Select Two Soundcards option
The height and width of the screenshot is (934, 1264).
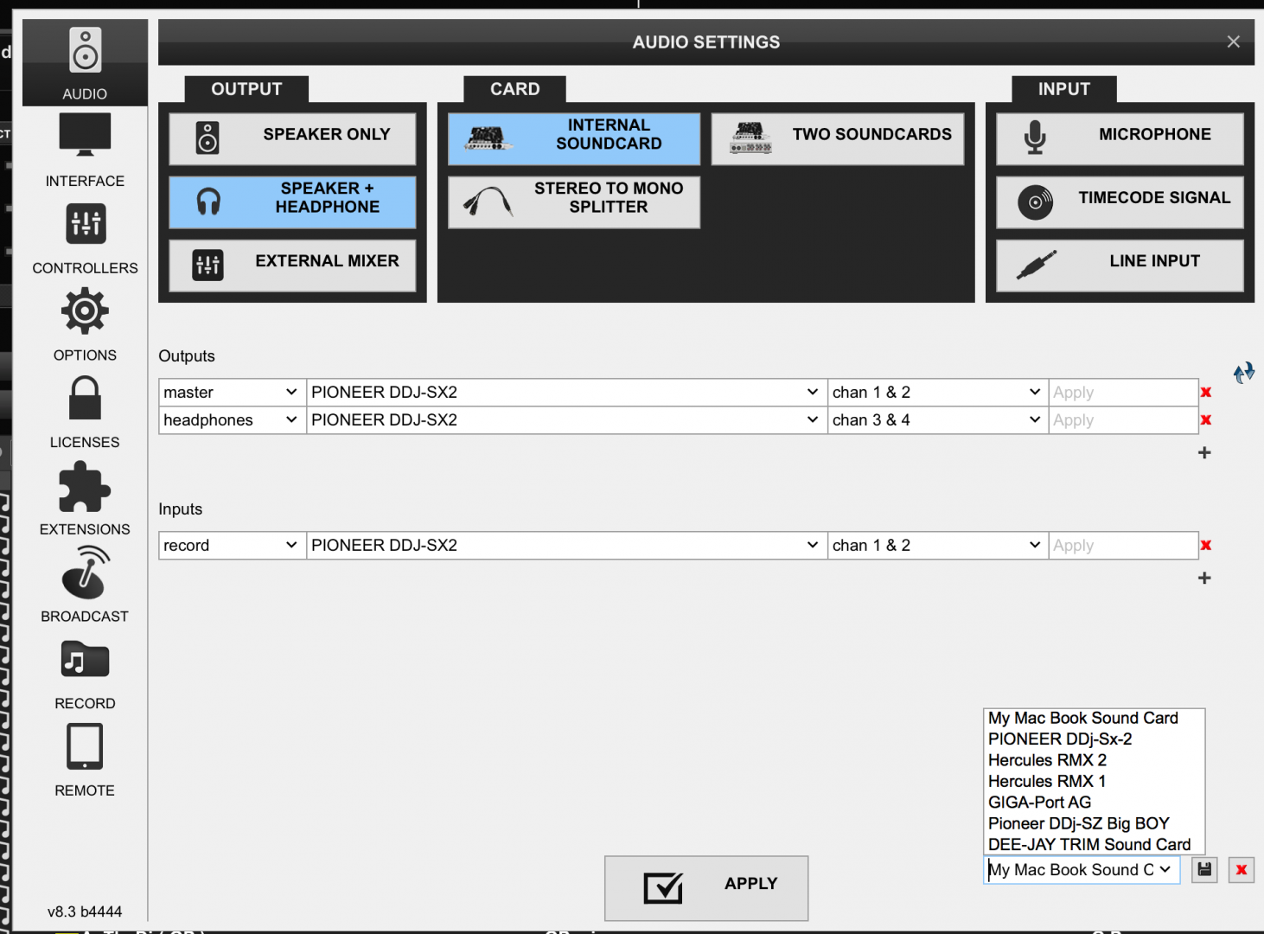[838, 138]
